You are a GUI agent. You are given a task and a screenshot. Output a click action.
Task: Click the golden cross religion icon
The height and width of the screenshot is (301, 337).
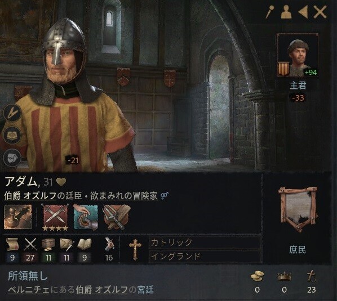point(135,249)
